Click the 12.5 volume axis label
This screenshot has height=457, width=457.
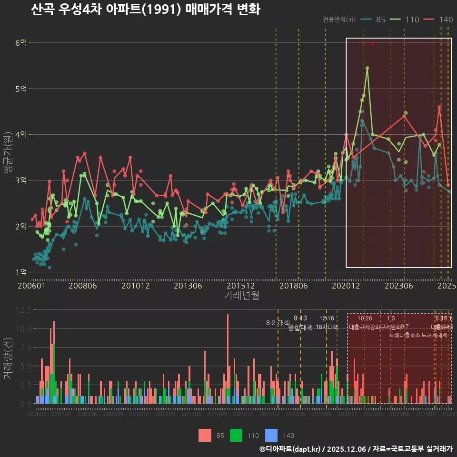(x=22, y=310)
